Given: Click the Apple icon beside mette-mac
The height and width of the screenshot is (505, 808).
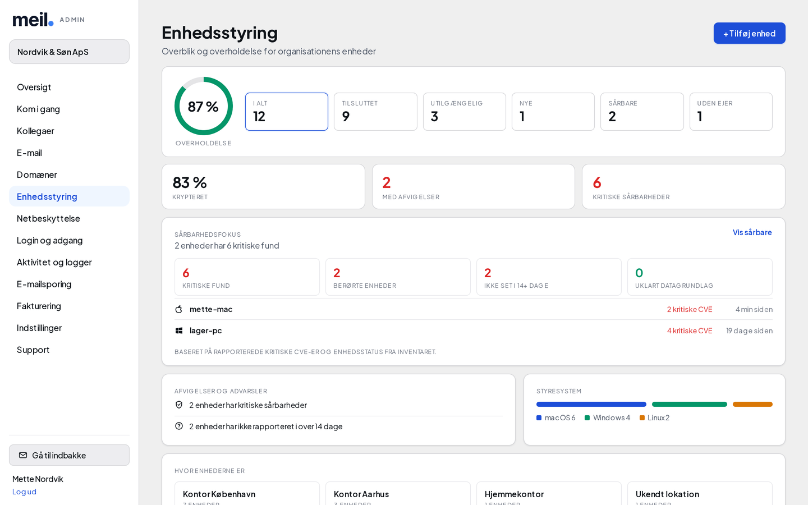Looking at the screenshot, I should 179,309.
